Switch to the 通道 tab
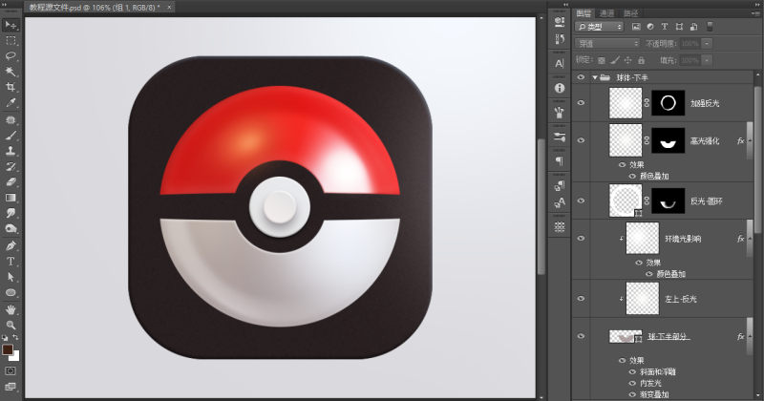764x401 pixels. pos(606,12)
